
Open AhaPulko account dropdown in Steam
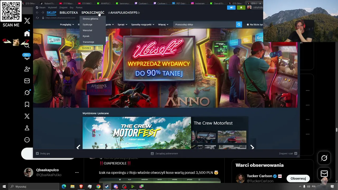click(x=255, y=7)
